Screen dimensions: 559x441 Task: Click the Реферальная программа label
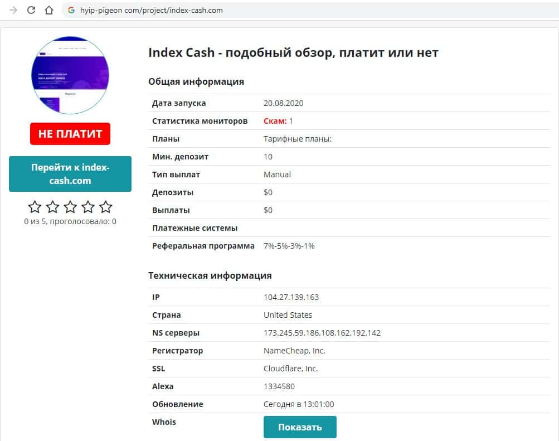click(x=203, y=246)
